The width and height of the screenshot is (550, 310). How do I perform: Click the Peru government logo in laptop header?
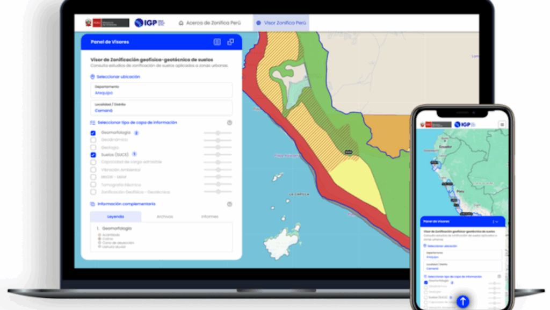tap(107, 23)
